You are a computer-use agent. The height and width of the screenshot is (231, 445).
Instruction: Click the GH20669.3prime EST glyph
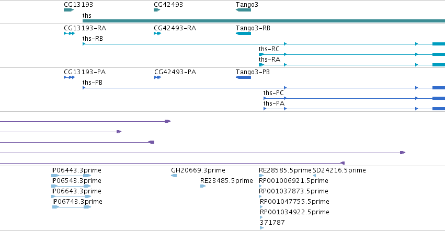174,176
